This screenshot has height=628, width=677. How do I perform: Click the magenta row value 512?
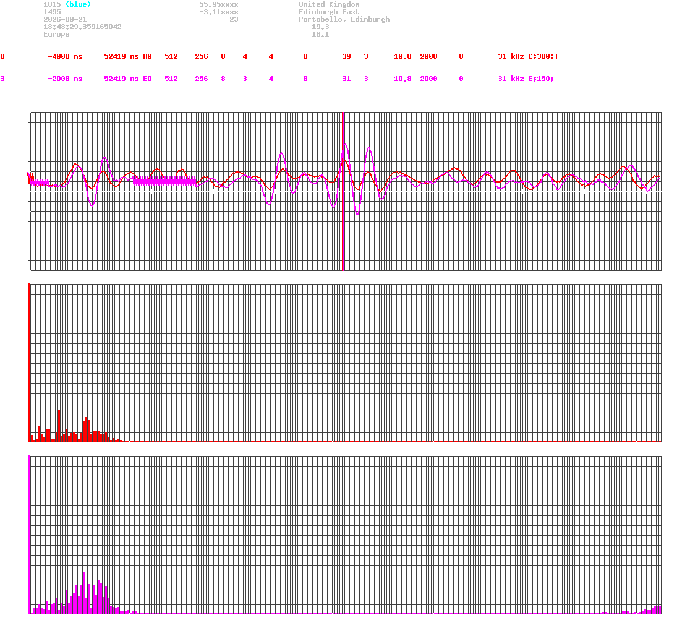pos(171,79)
